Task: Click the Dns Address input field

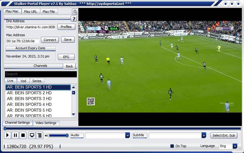Action: (31, 27)
